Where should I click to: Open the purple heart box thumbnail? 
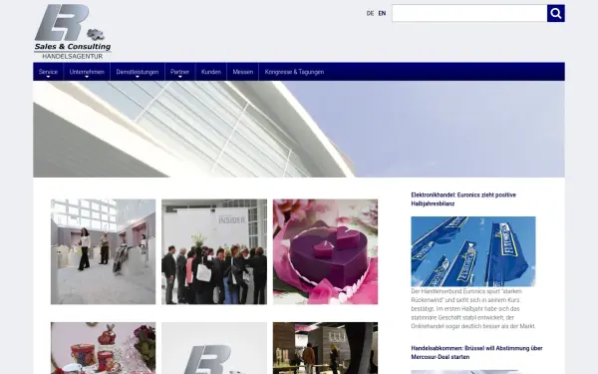click(325, 251)
